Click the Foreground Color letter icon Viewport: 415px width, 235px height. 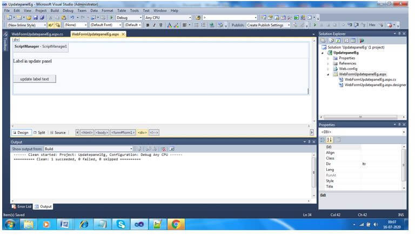point(169,25)
